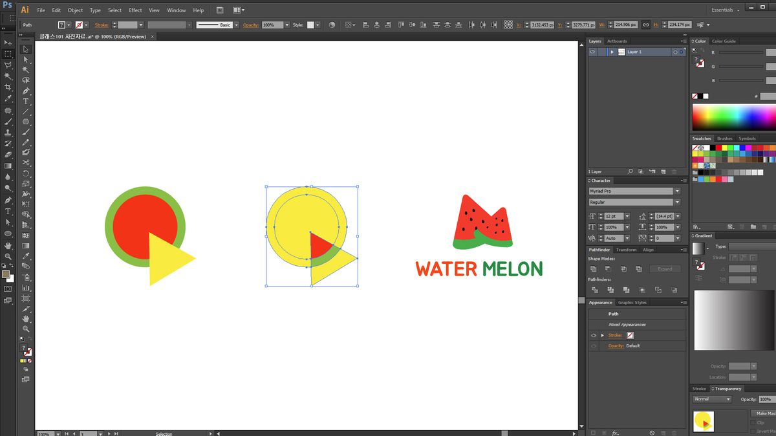The width and height of the screenshot is (776, 436).
Task: Click the Expand button in Pathfinder
Action: point(665,268)
